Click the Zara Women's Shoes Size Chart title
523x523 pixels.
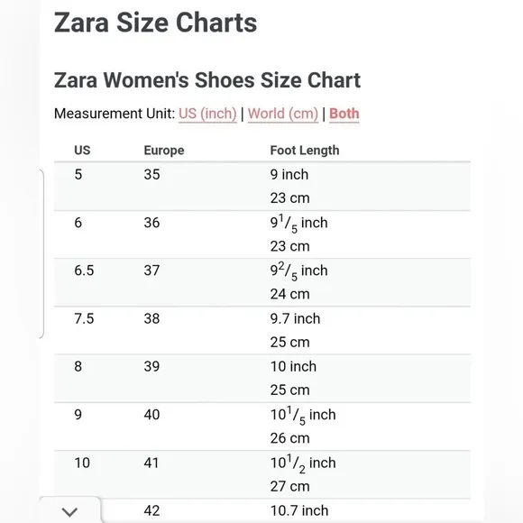(207, 80)
